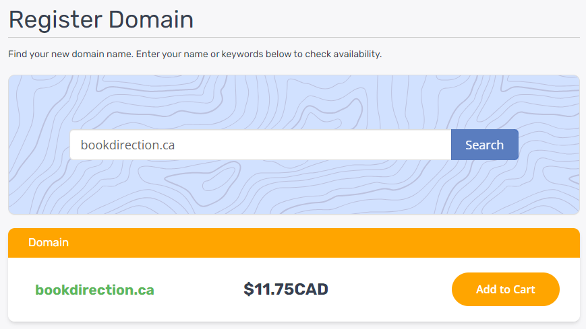Click the topographic banner area below the search box
Image resolution: width=586 pixels, height=329 pixels.
click(294, 187)
